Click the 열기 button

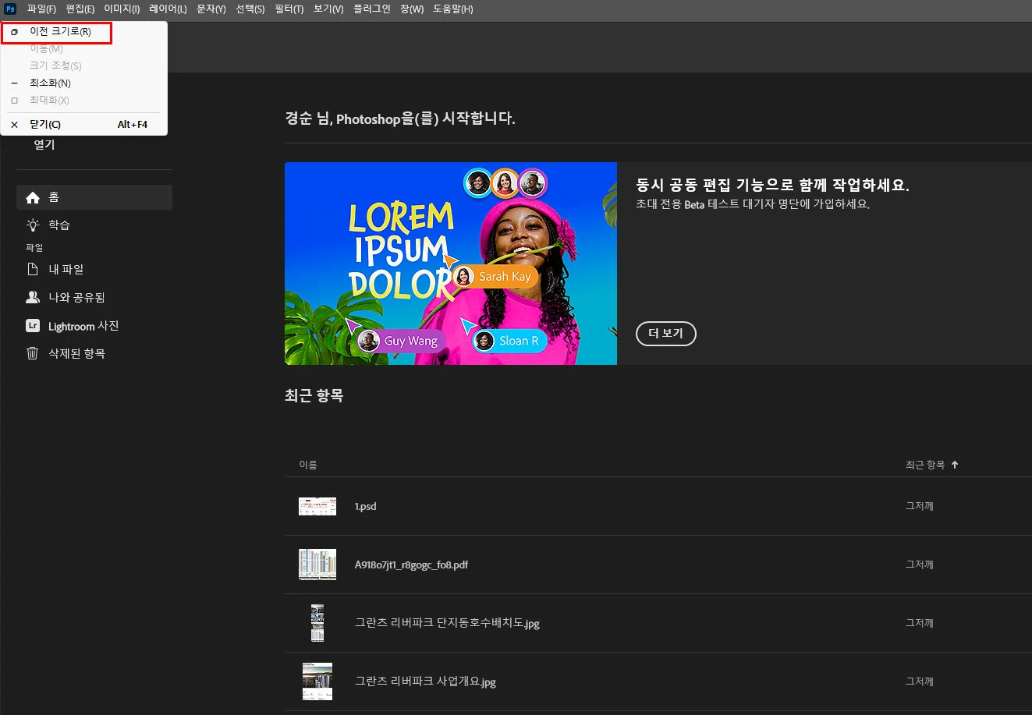44,144
